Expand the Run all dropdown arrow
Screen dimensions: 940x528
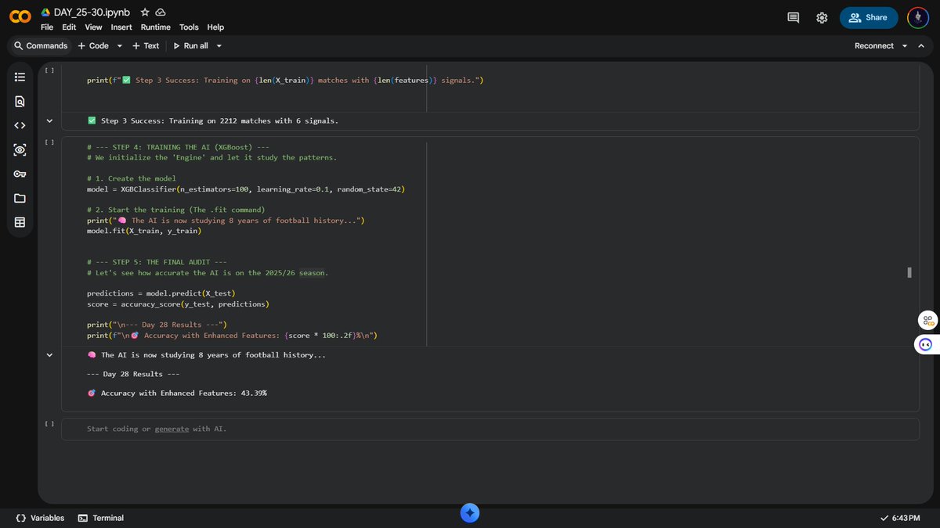219,46
